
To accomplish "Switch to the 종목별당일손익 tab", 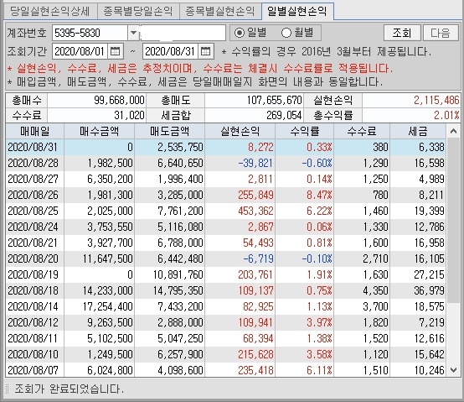I will pos(138,11).
